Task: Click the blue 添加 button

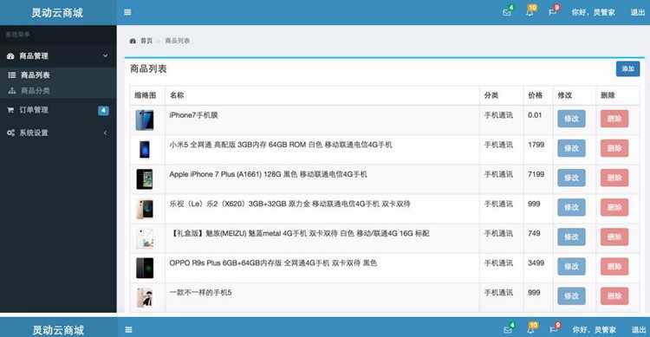Action: [627, 68]
